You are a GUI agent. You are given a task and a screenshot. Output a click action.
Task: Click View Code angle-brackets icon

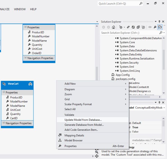[x=150, y=27]
